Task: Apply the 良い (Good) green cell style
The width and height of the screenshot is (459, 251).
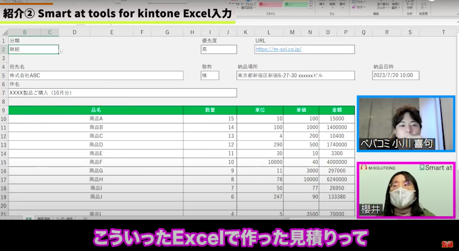Action: tap(295, 5)
